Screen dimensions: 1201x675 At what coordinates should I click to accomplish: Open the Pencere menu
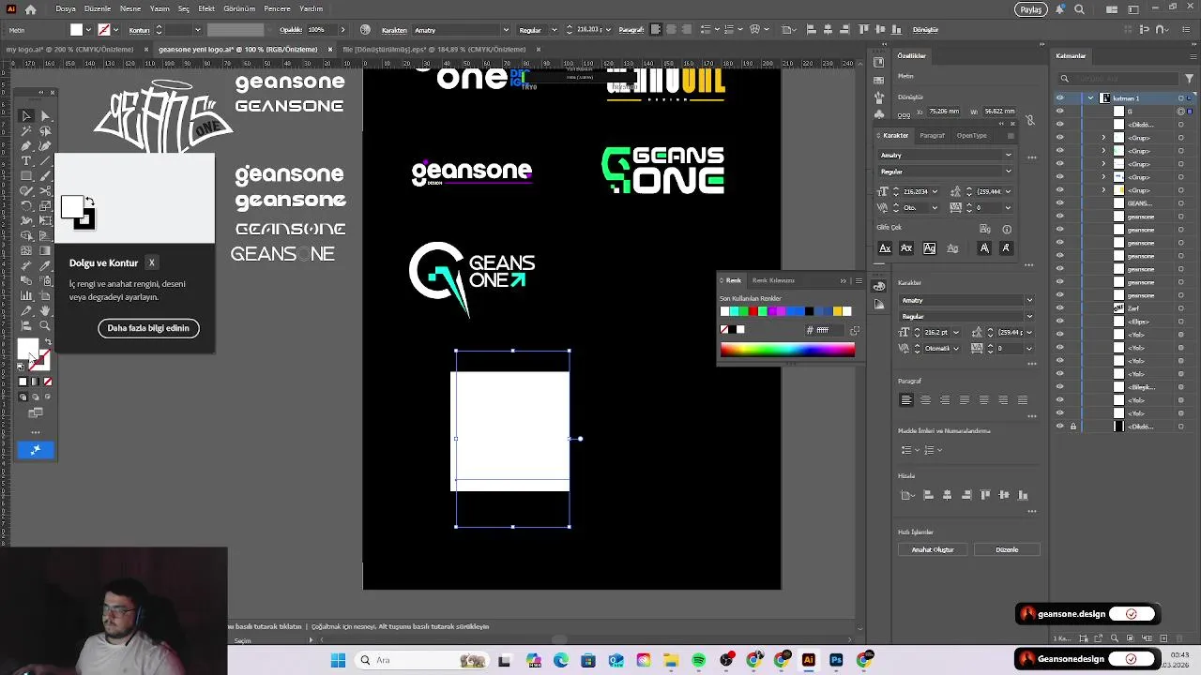(x=277, y=9)
